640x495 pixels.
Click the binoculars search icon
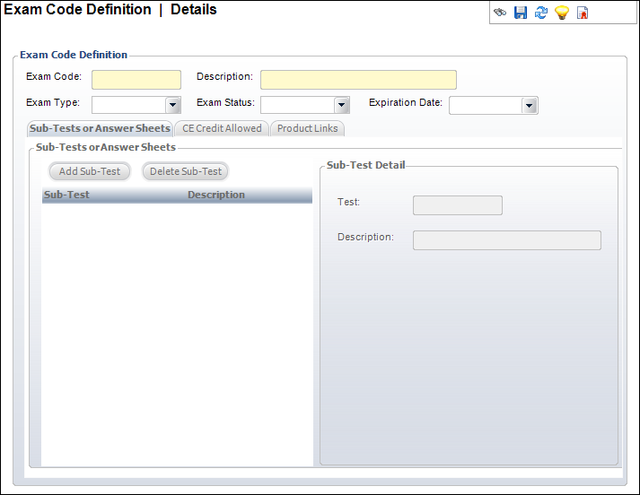(500, 13)
